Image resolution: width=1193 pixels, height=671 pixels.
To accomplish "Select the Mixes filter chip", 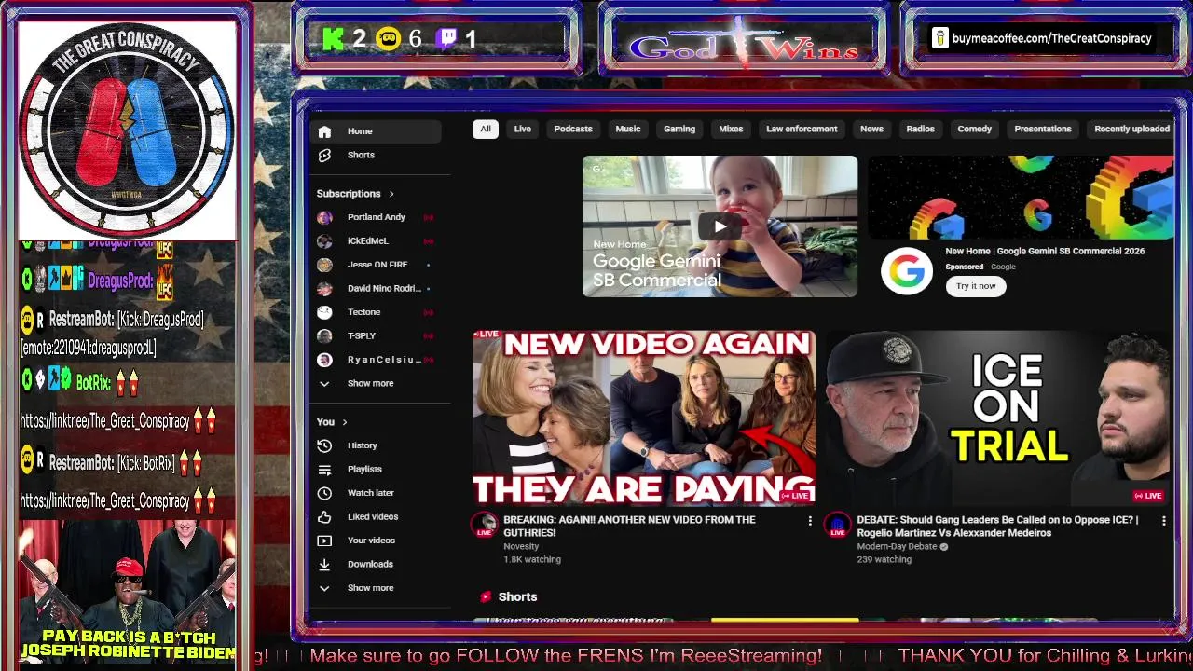I will 731,129.
